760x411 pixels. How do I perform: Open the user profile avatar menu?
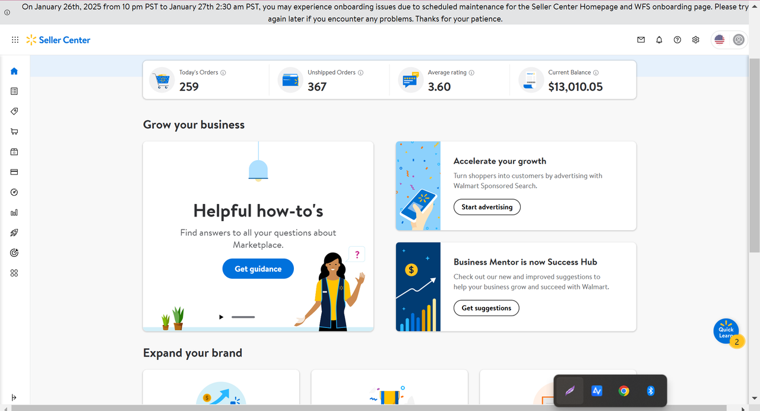pos(739,40)
